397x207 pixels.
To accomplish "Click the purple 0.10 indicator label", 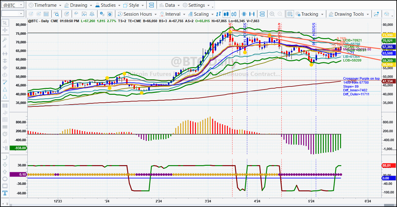I will pos(19,174).
